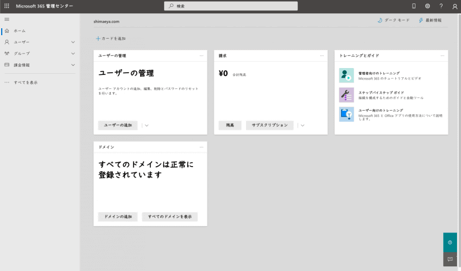Collapse the navigation hamburger menu
Screen dimensions: 461x271
[x=7, y=20]
